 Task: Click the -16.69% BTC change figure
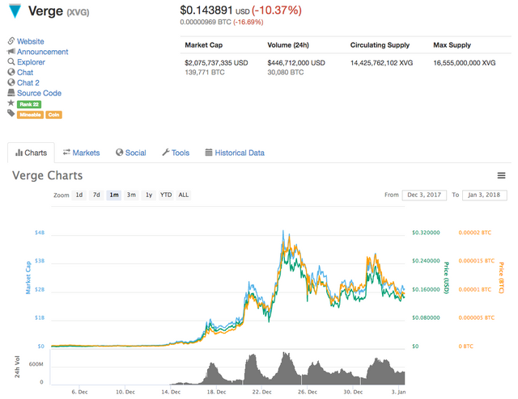click(x=248, y=22)
